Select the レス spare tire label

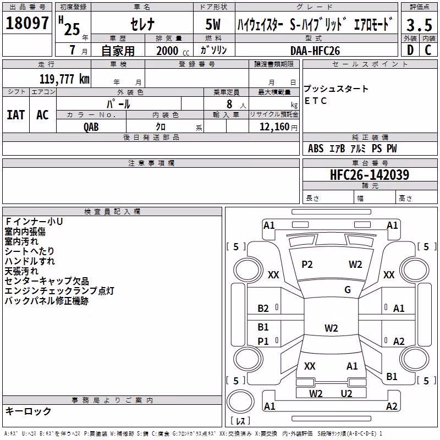[240, 421]
